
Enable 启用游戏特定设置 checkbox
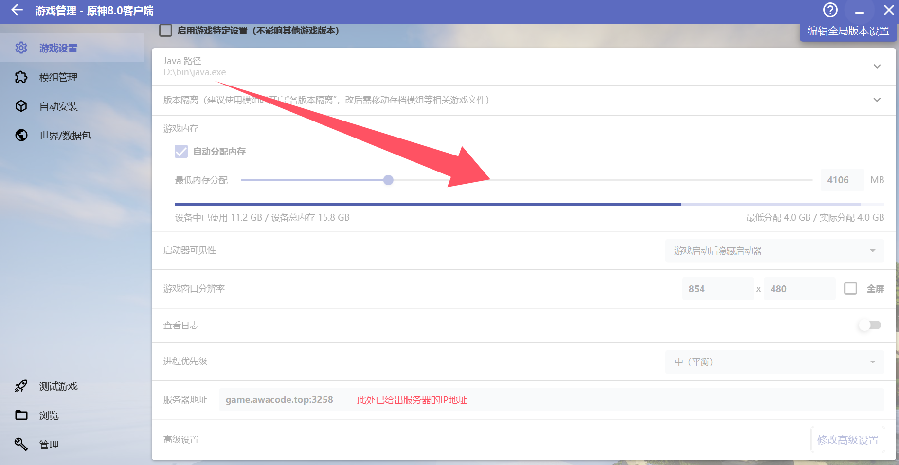coord(166,31)
